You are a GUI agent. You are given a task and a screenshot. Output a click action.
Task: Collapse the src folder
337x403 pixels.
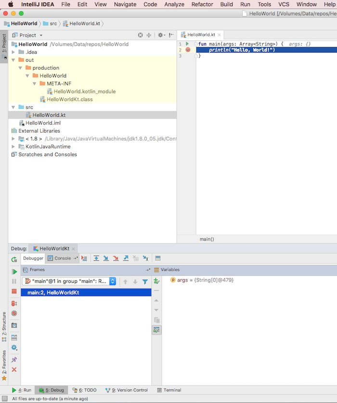click(13, 107)
